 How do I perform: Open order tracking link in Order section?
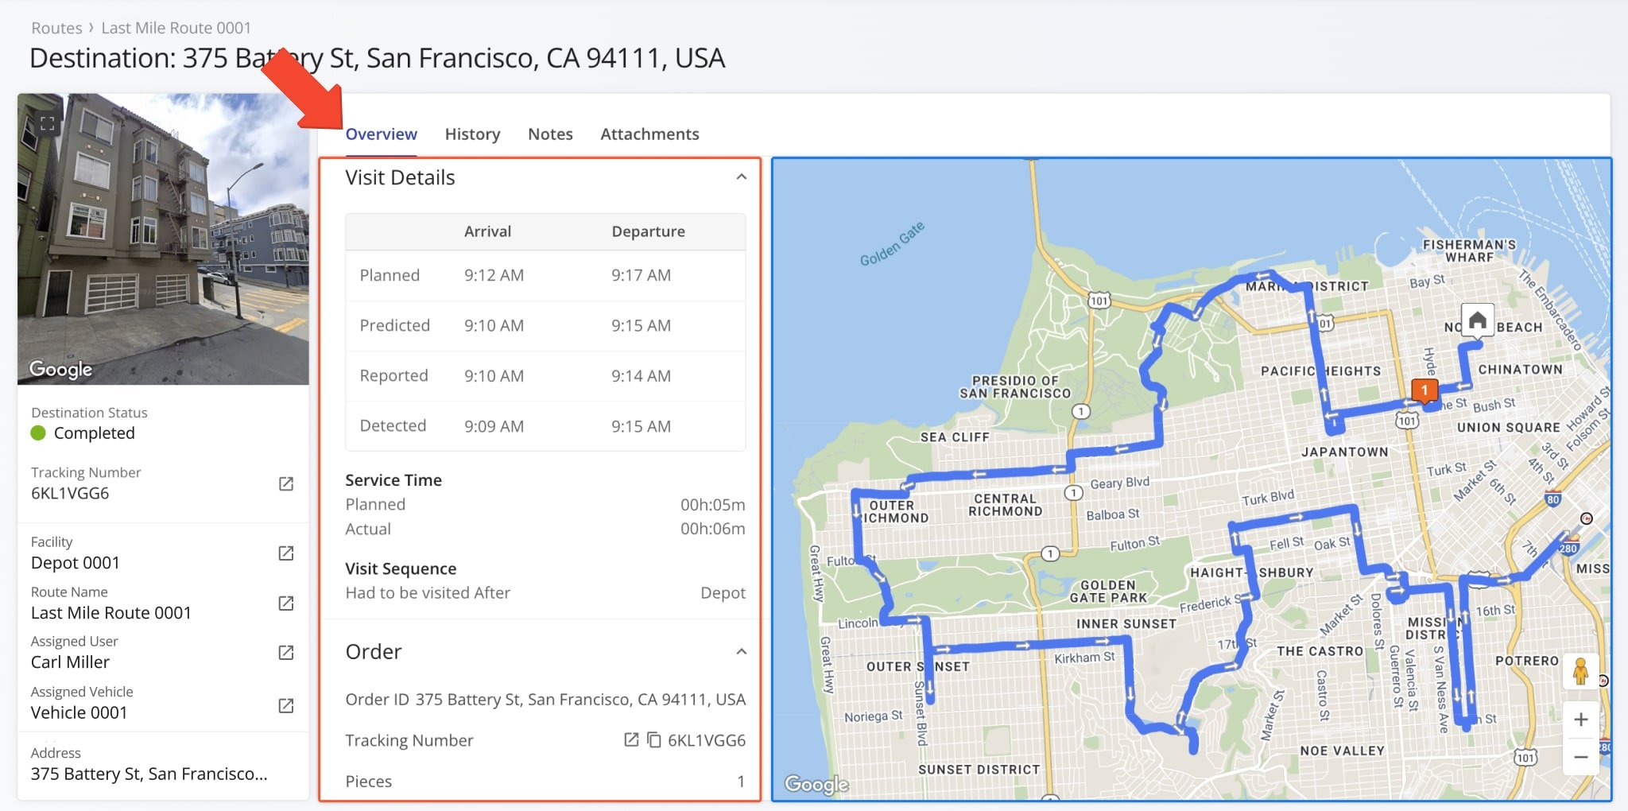pos(631,740)
